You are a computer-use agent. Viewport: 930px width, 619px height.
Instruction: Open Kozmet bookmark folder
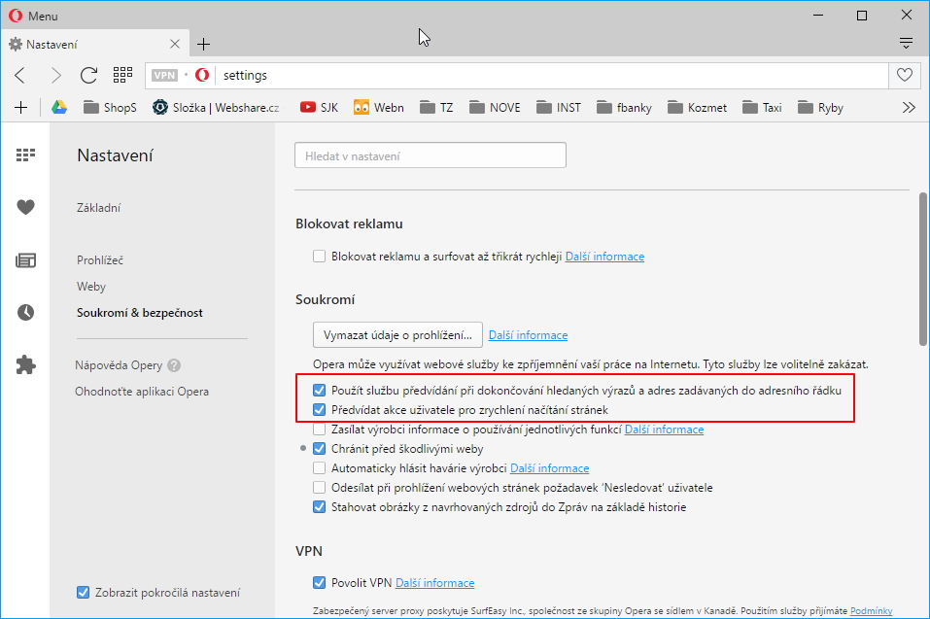point(697,107)
